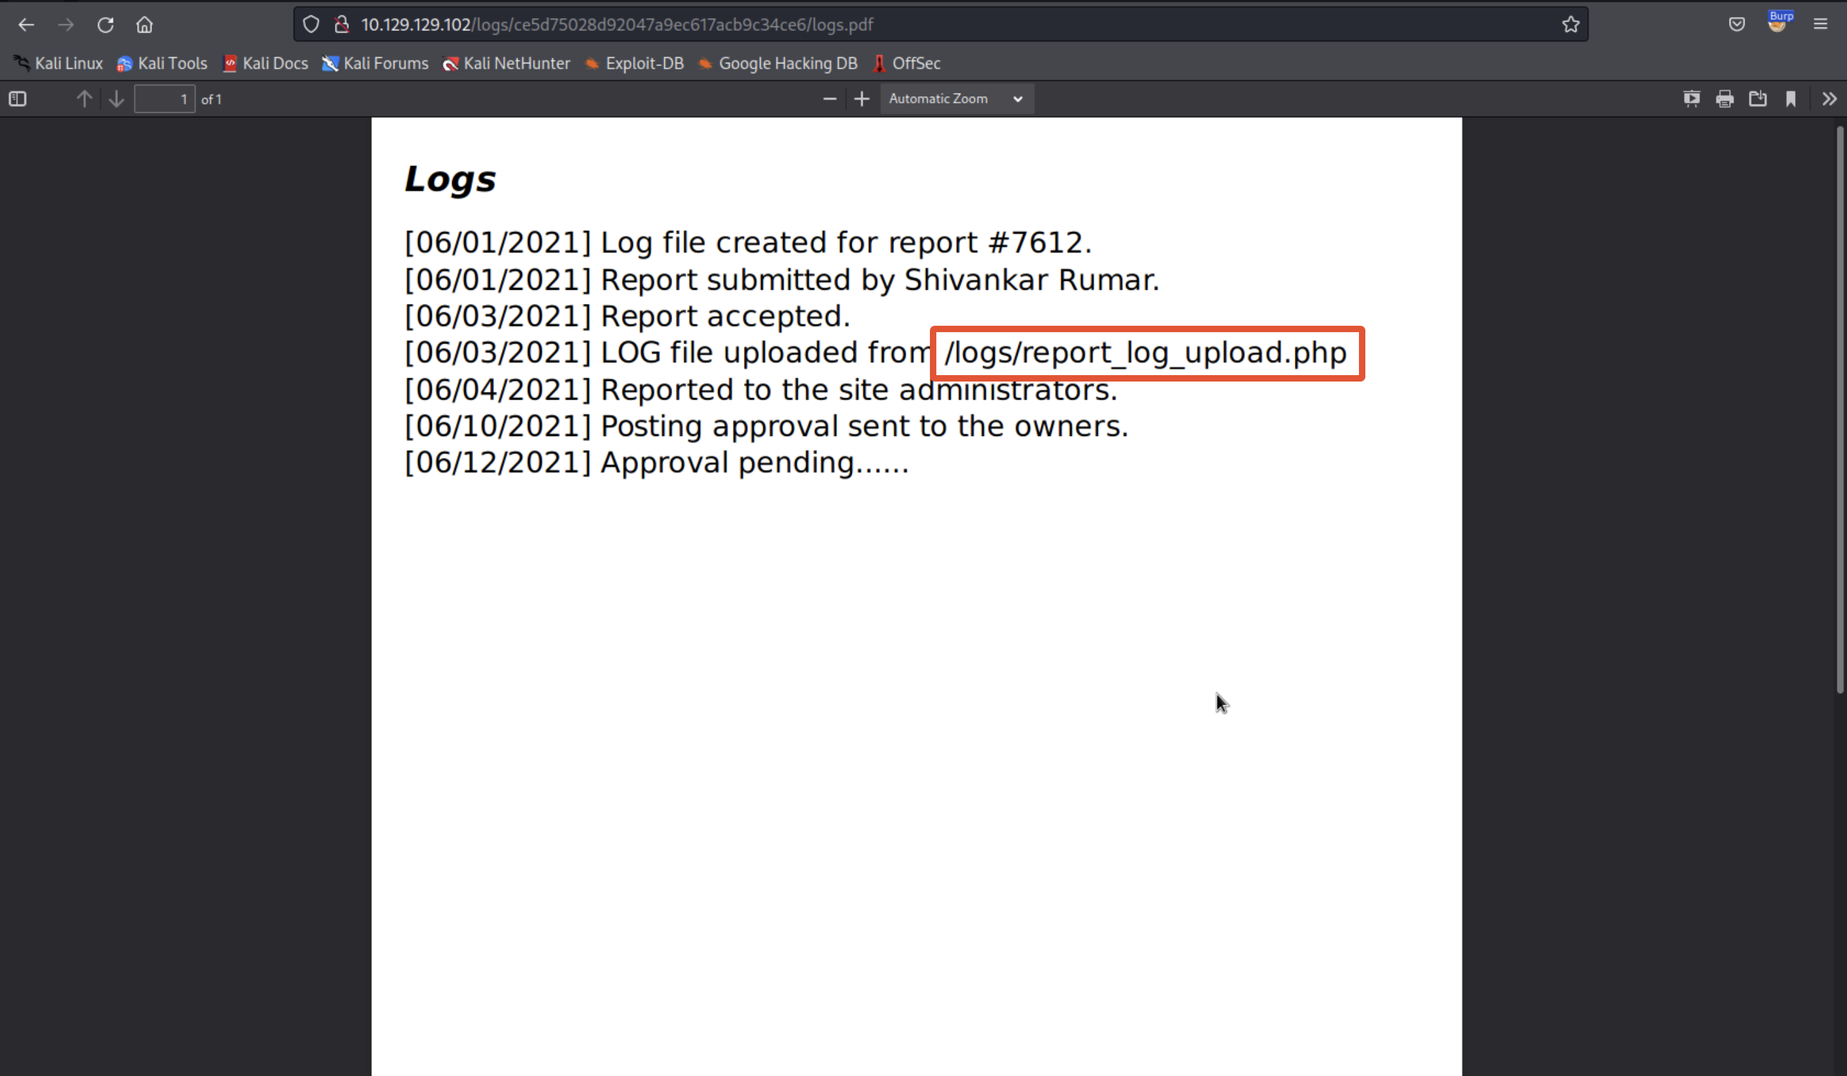This screenshot has height=1076, width=1847.
Task: Print the PDF document
Action: coord(1725,99)
